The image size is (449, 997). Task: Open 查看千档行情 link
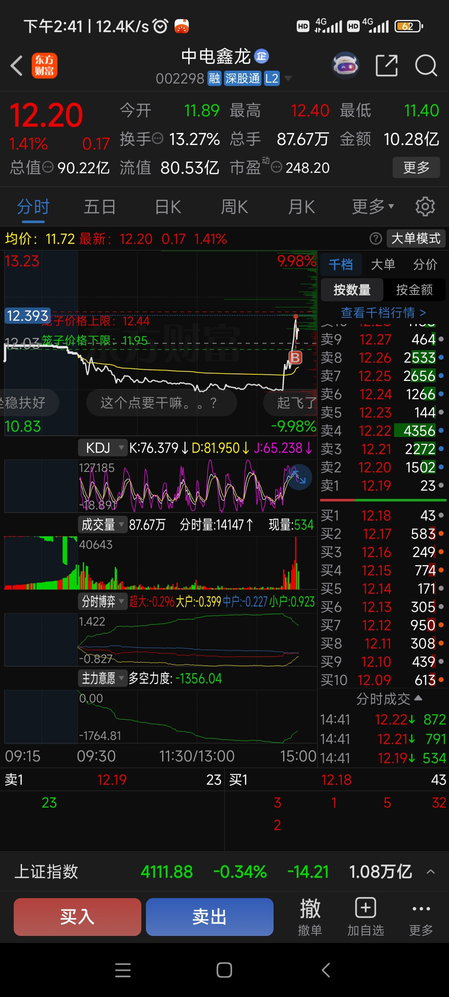click(x=383, y=312)
